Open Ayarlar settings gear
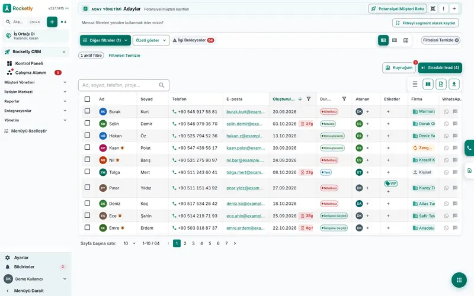Image resolution: width=474 pixels, height=296 pixels. coord(8,258)
